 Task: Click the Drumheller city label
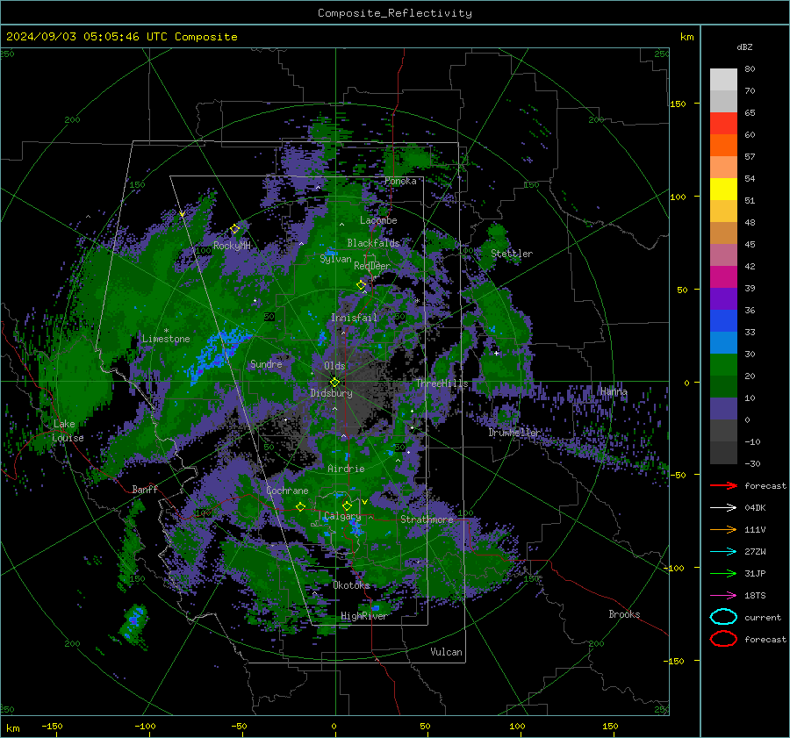[514, 433]
